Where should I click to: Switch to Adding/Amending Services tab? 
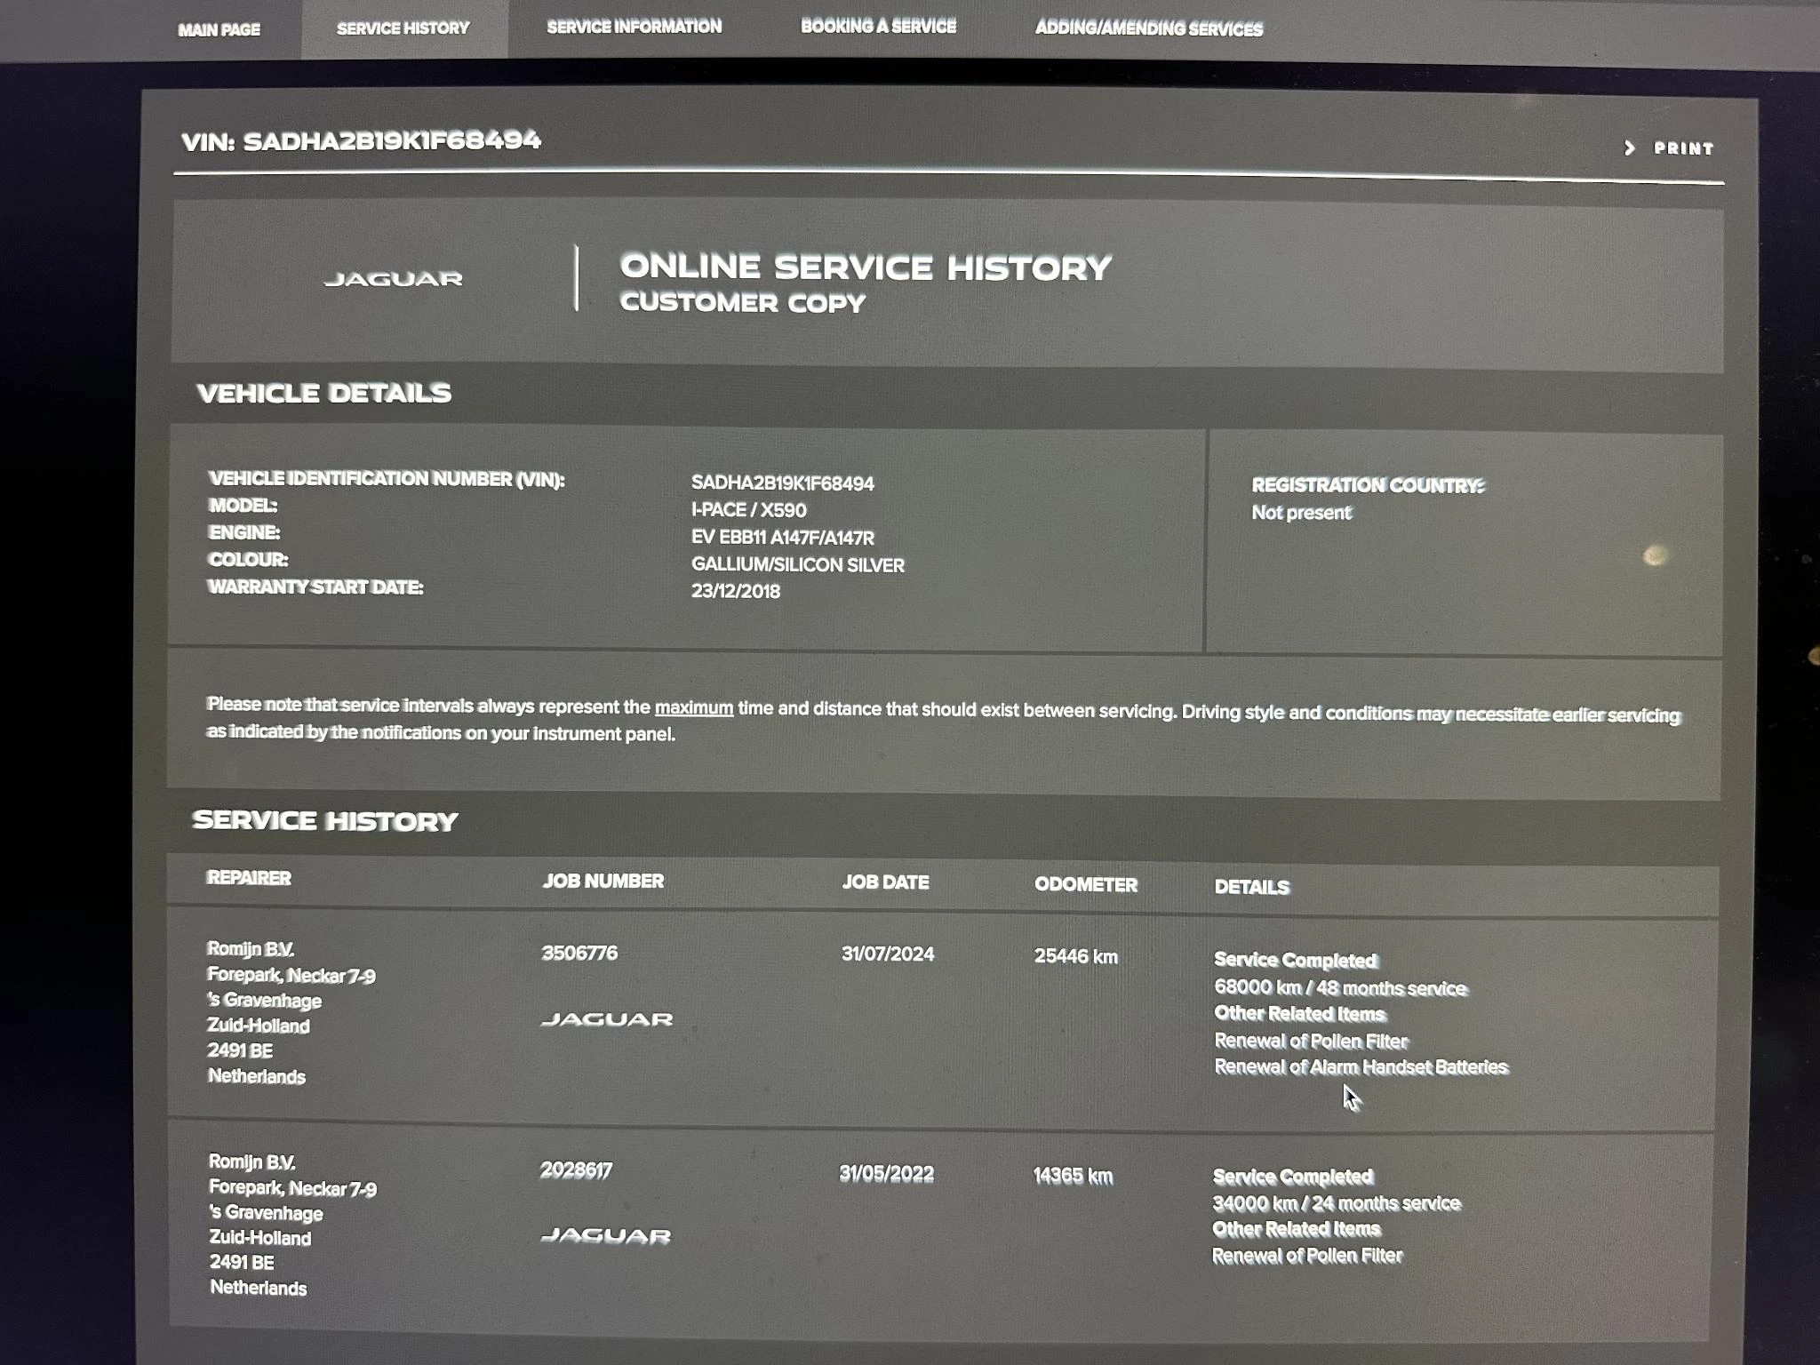click(1148, 28)
